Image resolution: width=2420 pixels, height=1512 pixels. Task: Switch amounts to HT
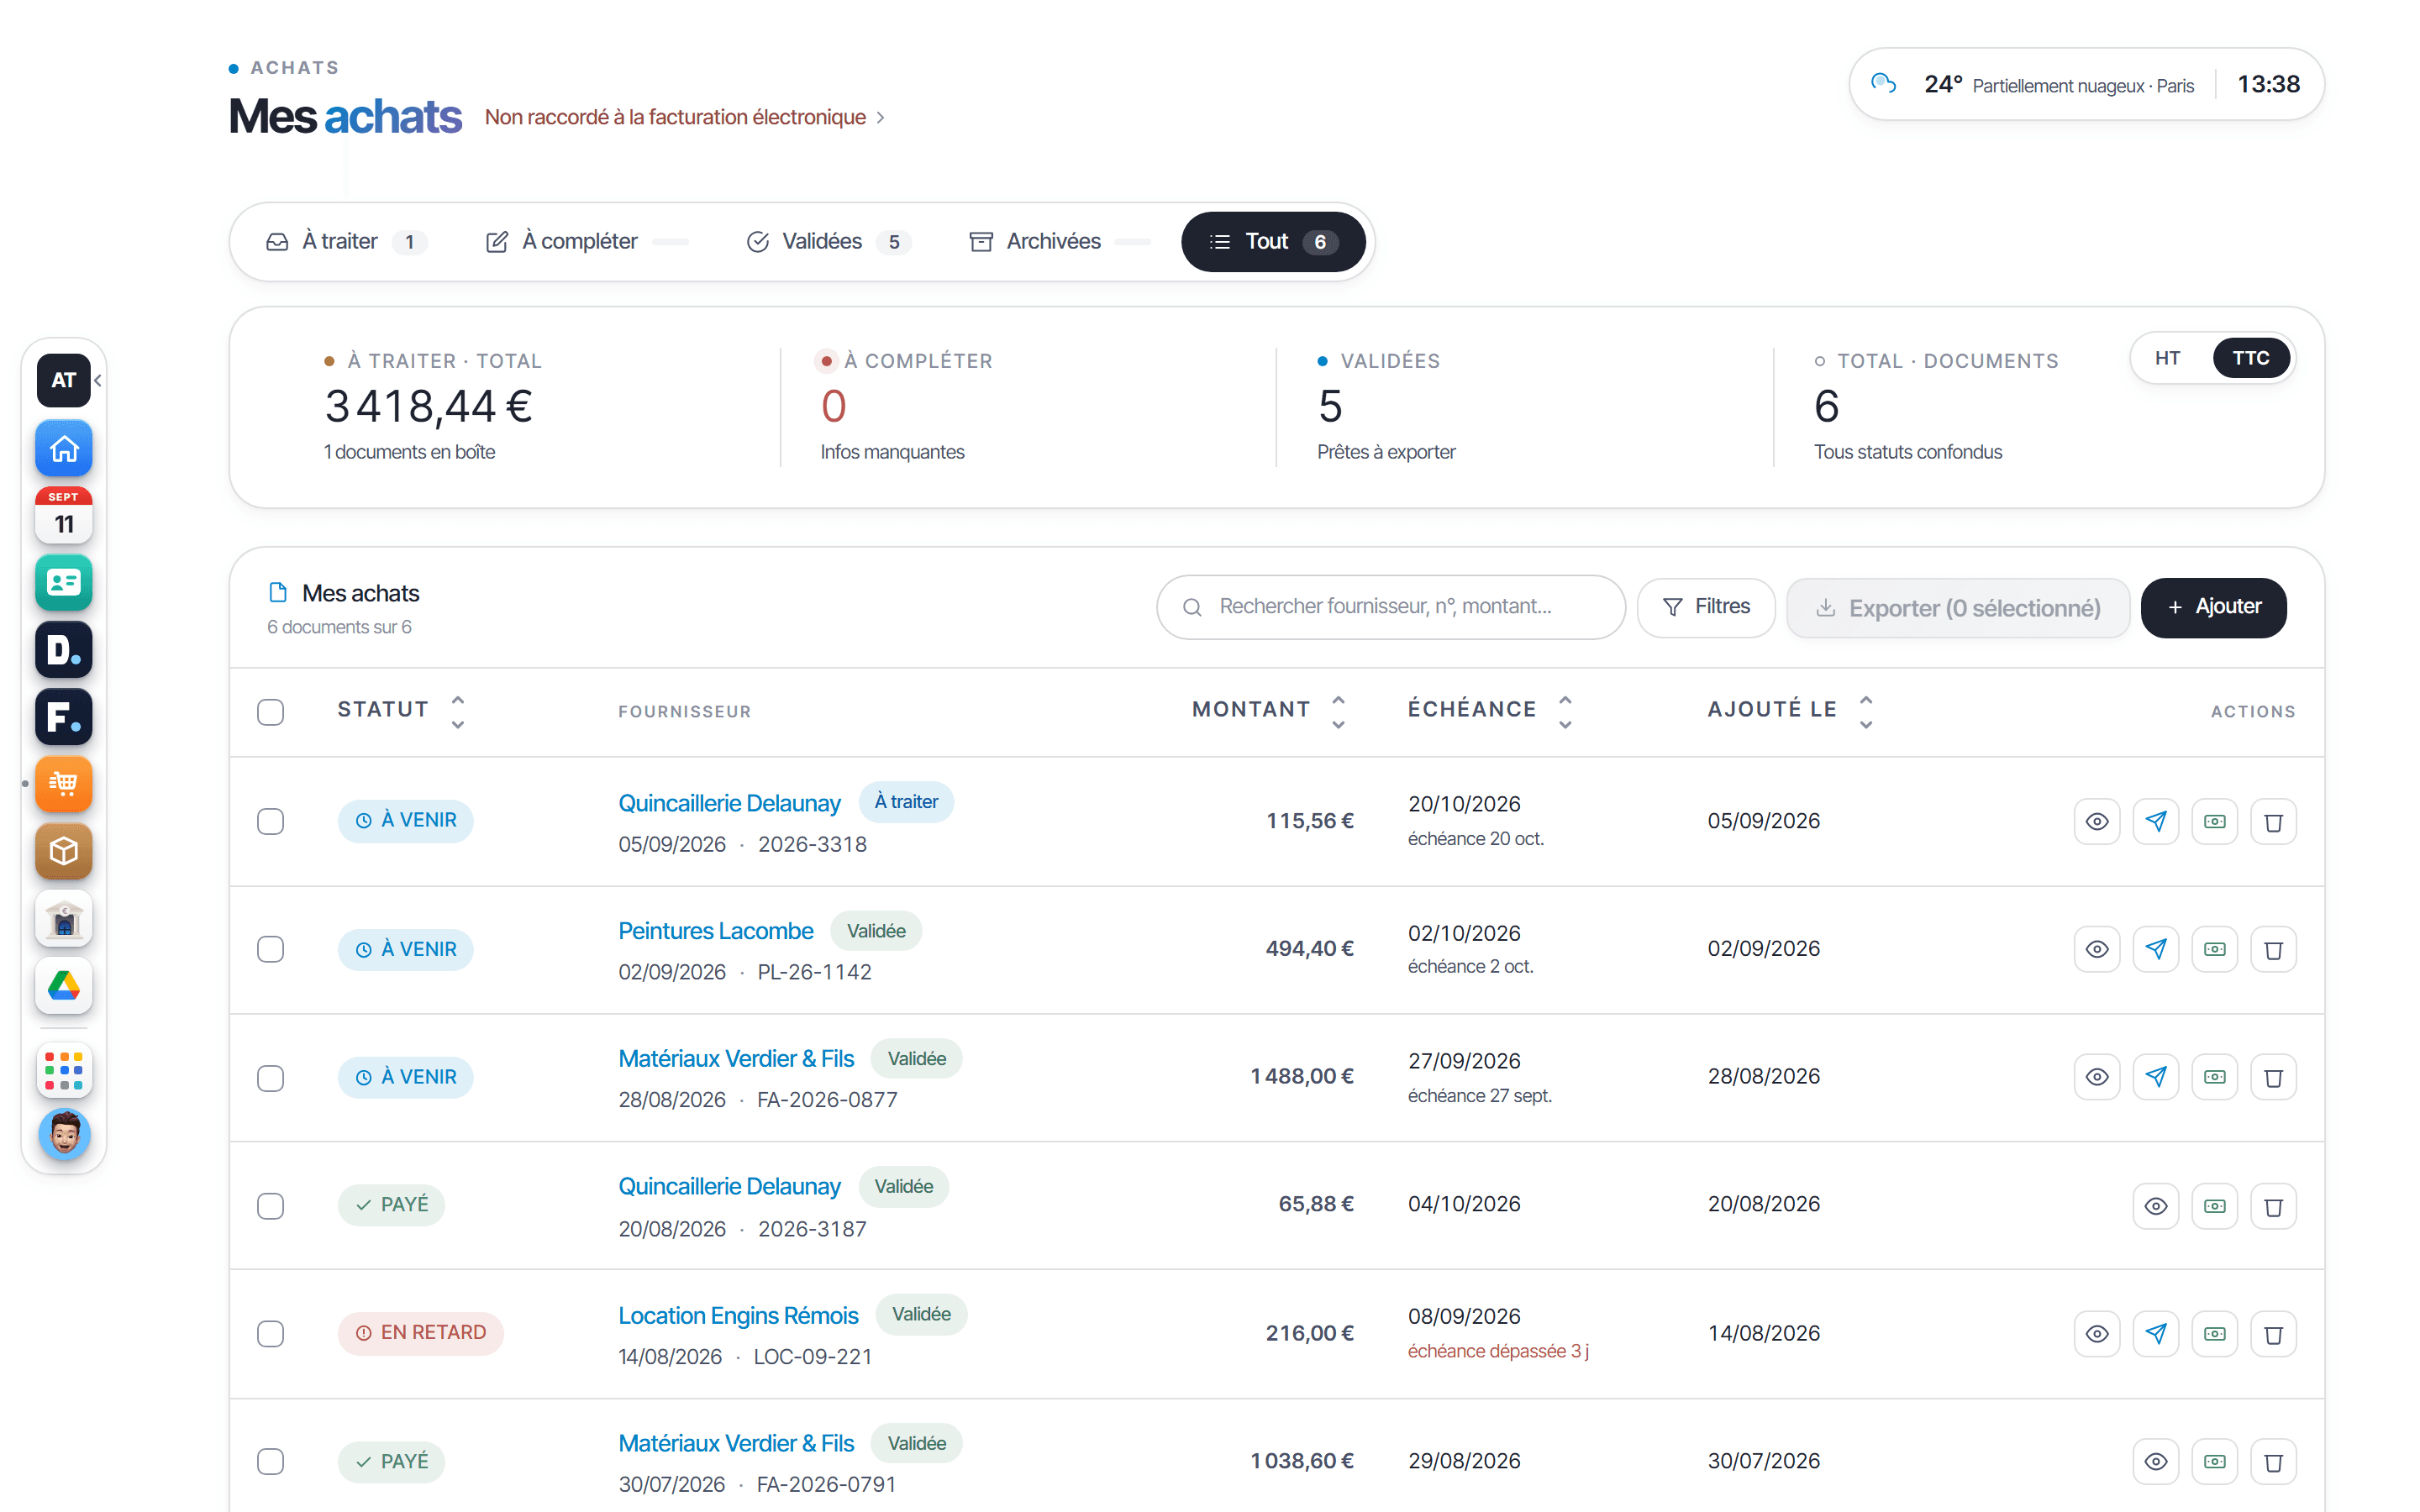click(2167, 358)
